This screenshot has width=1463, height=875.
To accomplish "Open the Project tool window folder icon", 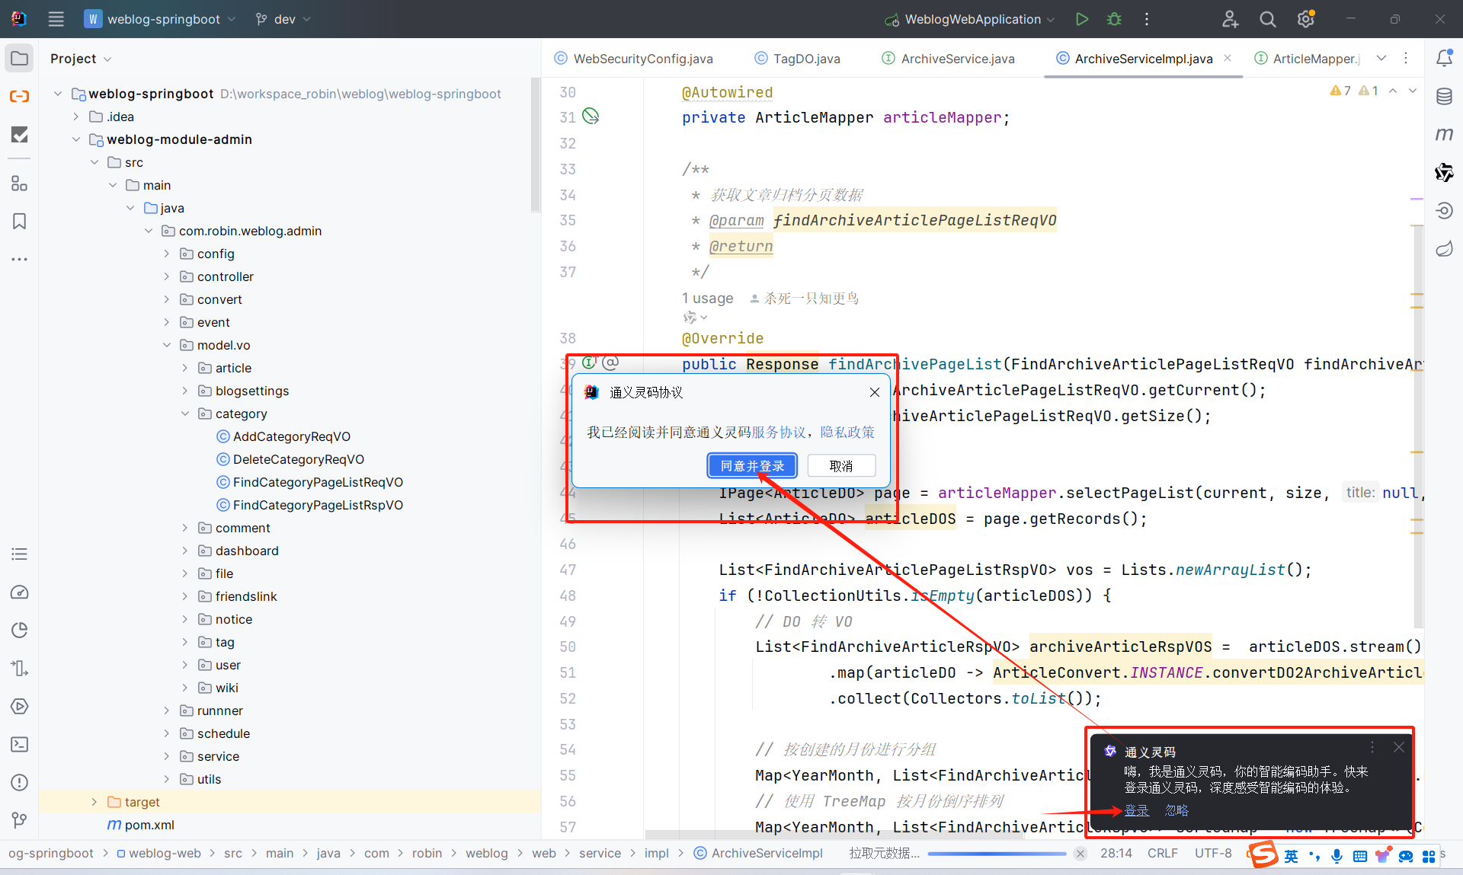I will pos(20,59).
